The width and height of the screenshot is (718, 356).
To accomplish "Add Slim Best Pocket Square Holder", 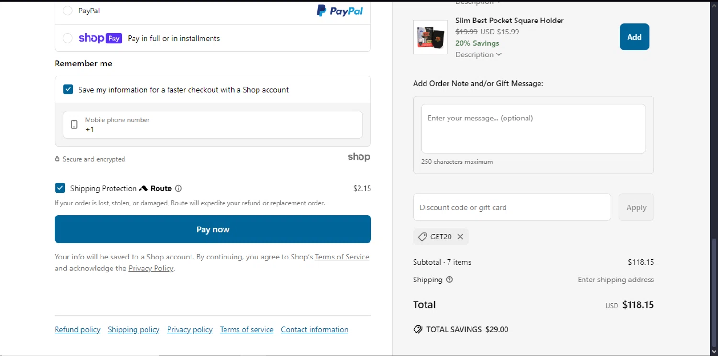I will tap(634, 37).
